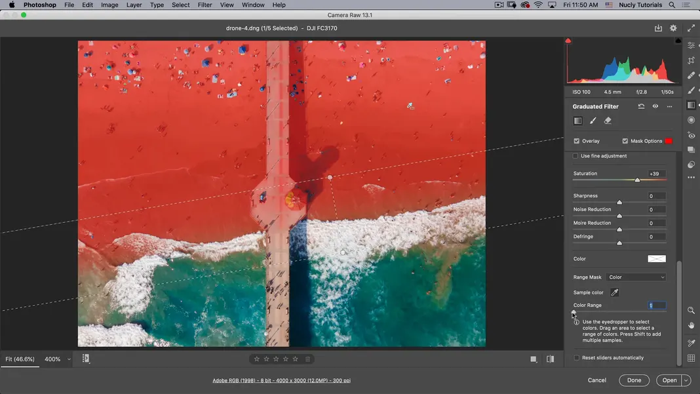Click the Saturation +39 value field
Viewport: 700px width, 394px height.
tap(657, 174)
